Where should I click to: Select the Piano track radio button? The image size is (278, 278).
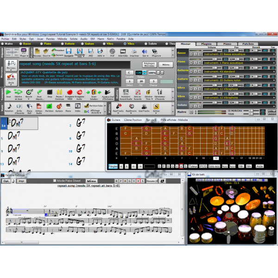[42, 44]
